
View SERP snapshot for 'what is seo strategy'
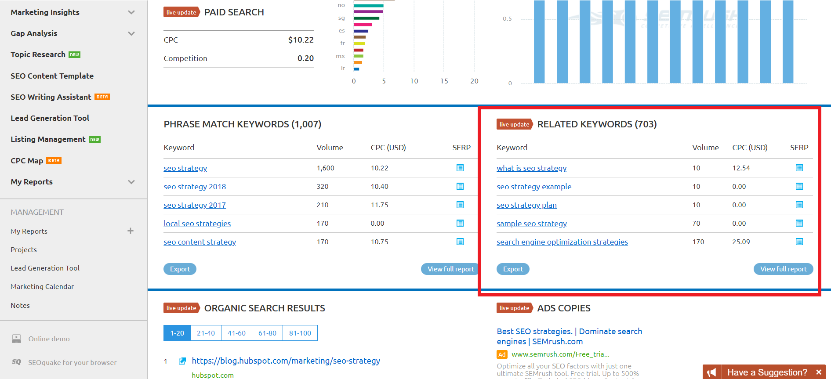pos(799,168)
